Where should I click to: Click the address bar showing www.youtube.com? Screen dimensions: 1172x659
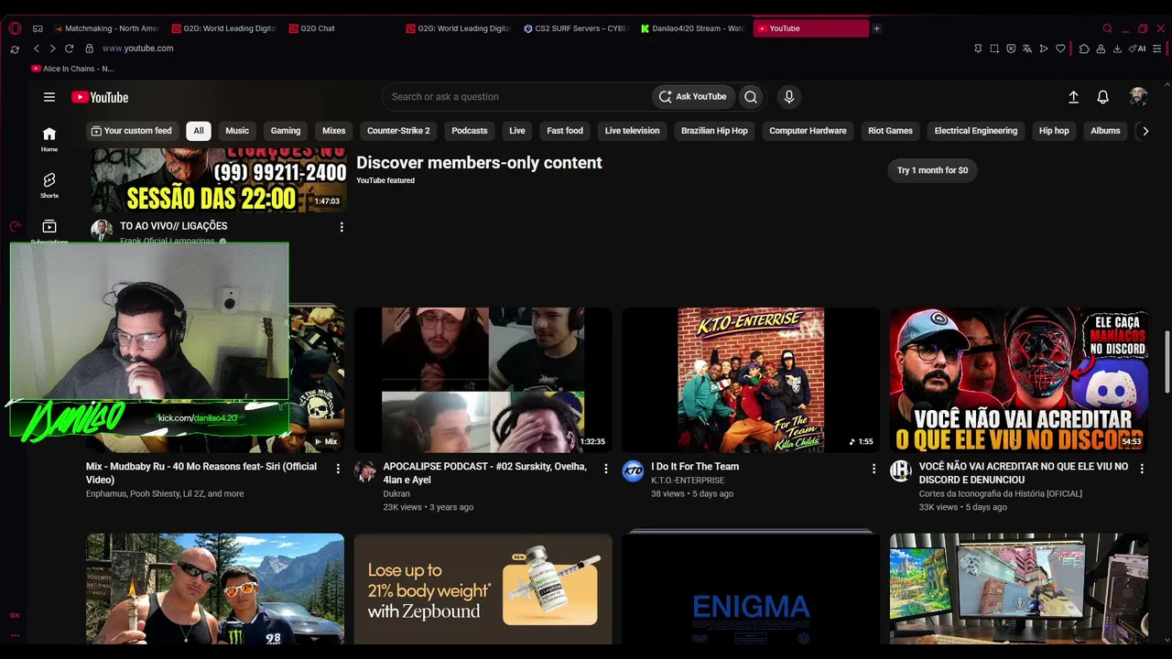(137, 49)
